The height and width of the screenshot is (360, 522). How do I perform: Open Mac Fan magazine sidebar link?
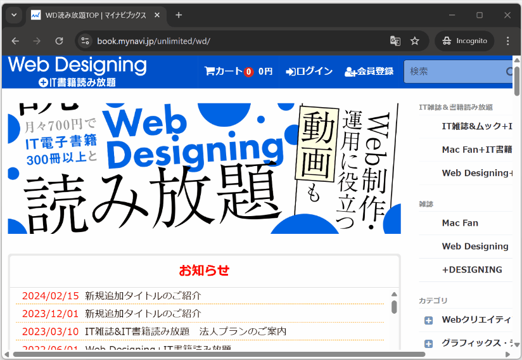coord(460,223)
